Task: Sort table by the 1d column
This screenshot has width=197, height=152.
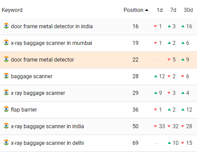Action: point(160,10)
